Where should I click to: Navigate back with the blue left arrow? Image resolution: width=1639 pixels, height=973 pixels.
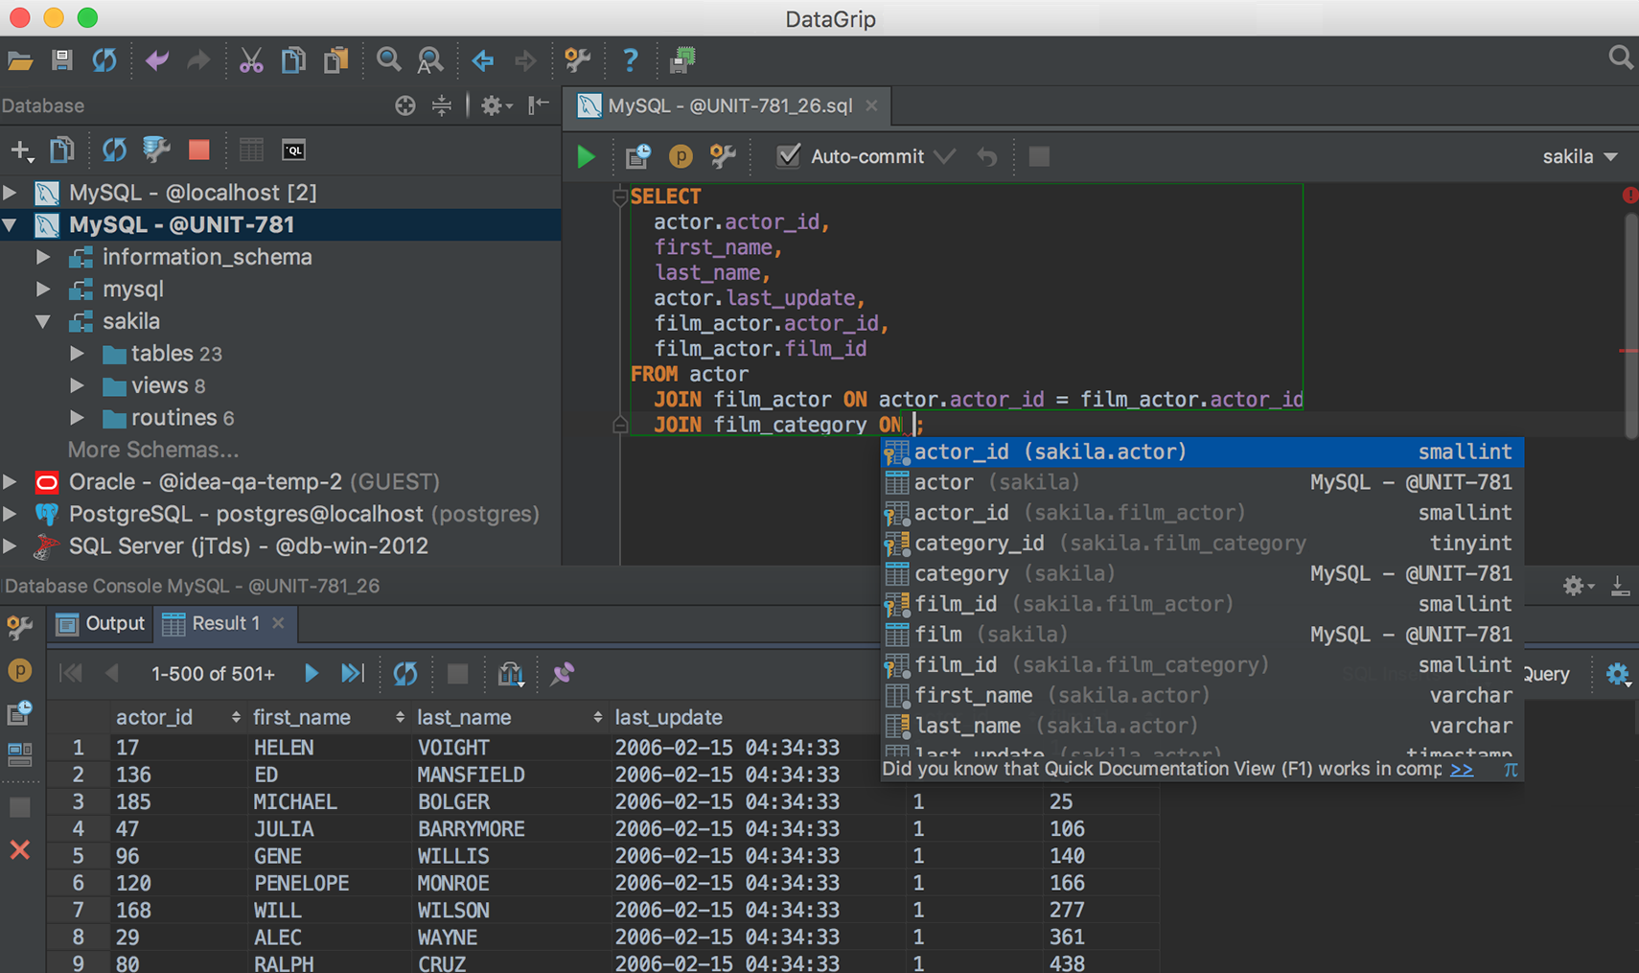coord(482,60)
